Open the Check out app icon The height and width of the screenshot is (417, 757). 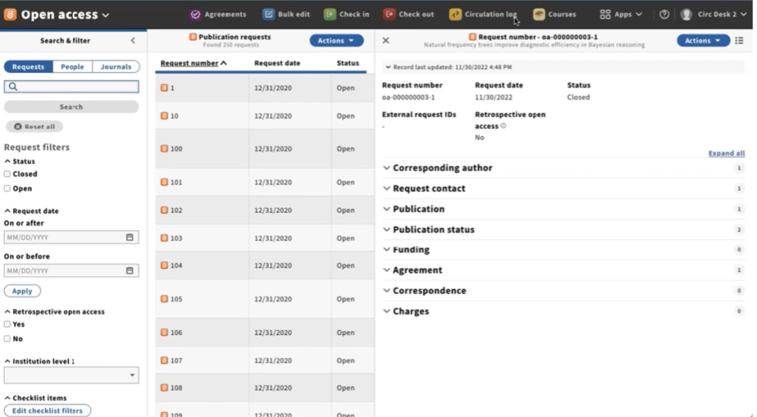pos(389,14)
